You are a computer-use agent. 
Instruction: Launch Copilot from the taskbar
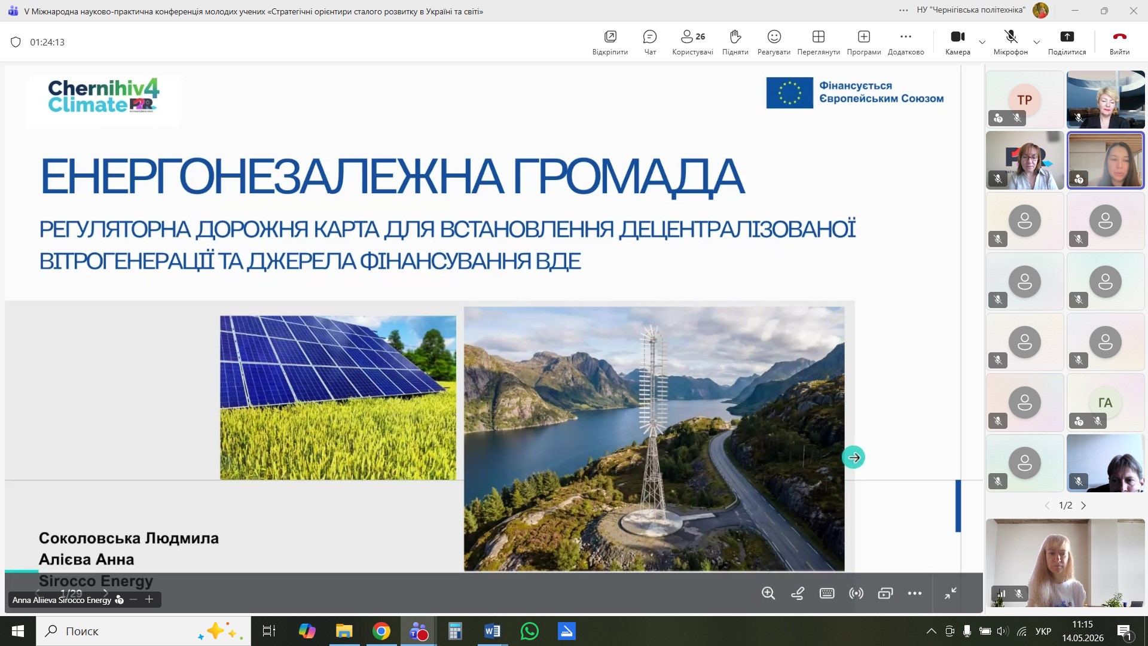click(x=307, y=631)
